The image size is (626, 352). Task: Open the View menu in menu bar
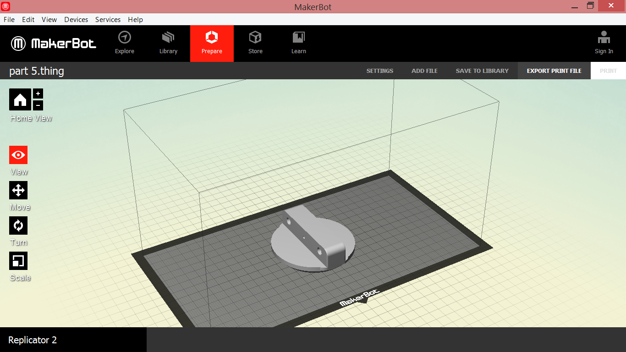click(49, 20)
